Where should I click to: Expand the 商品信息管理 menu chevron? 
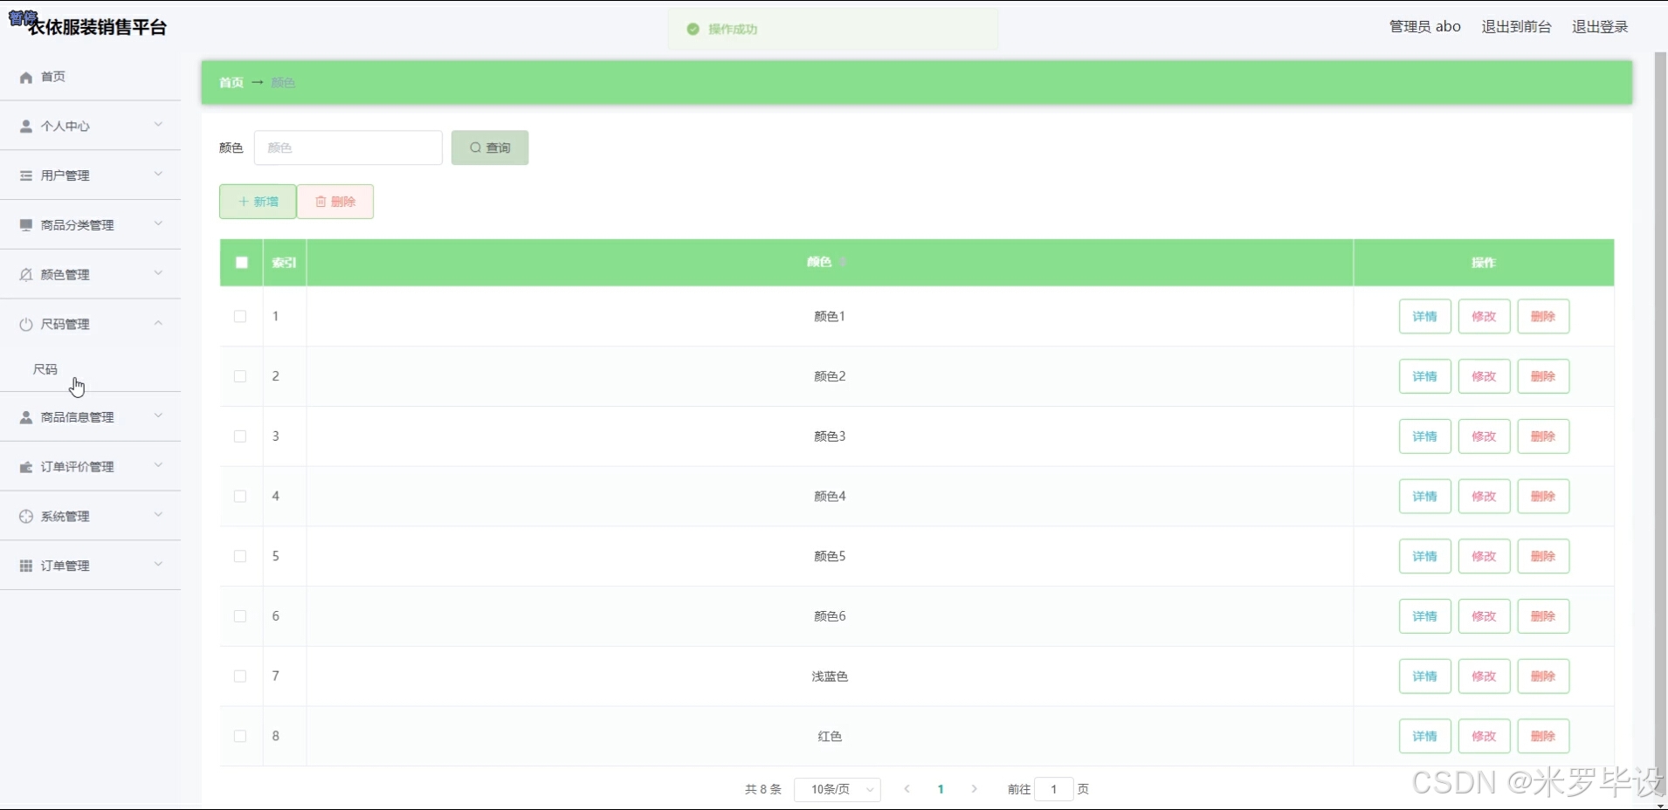click(158, 415)
